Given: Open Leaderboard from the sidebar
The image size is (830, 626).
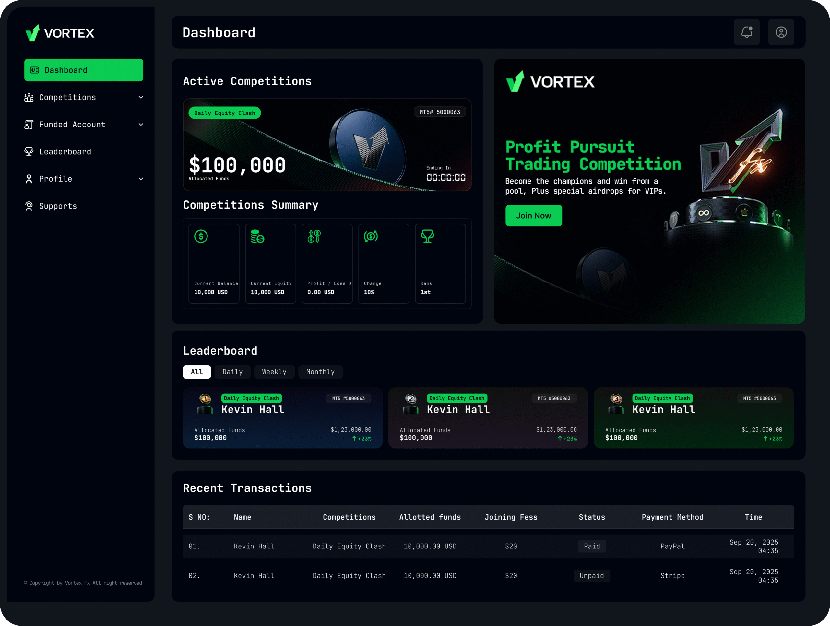Looking at the screenshot, I should tap(65, 151).
